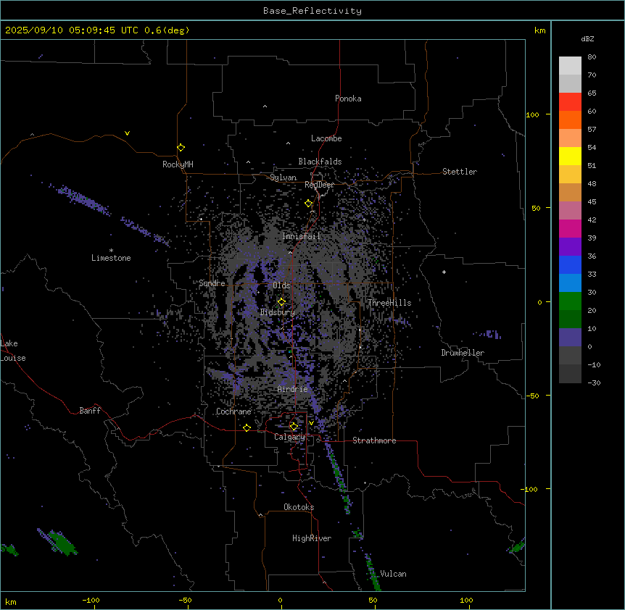Click the Base_Reflectivity title
The image size is (625, 610).
[312, 11]
